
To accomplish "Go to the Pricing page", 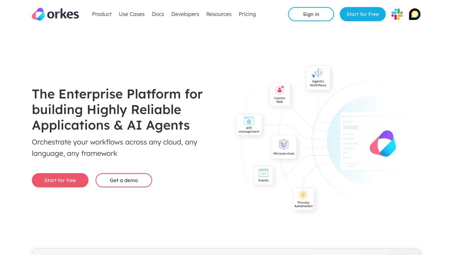I will 247,14.
